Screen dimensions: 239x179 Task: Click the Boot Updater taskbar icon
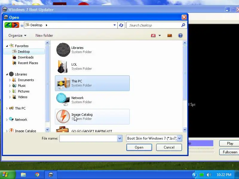pyautogui.click(x=51, y=175)
